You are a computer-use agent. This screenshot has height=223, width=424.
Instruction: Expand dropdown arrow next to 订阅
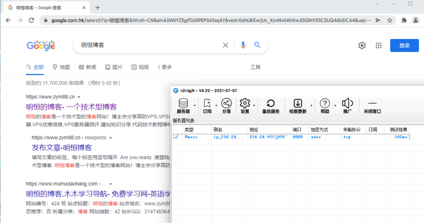216,105
